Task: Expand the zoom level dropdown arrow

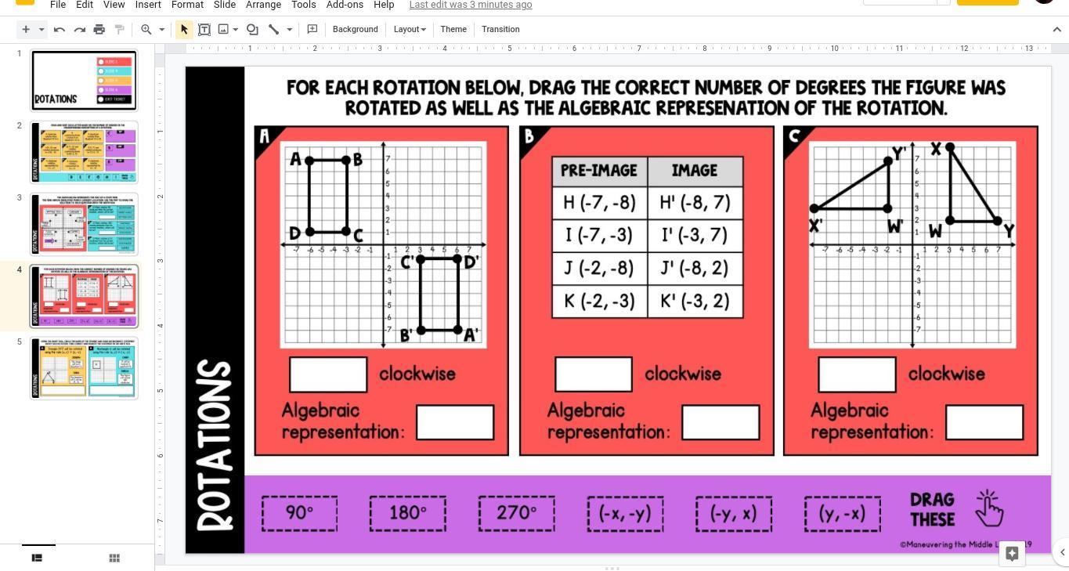Action: 162,29
